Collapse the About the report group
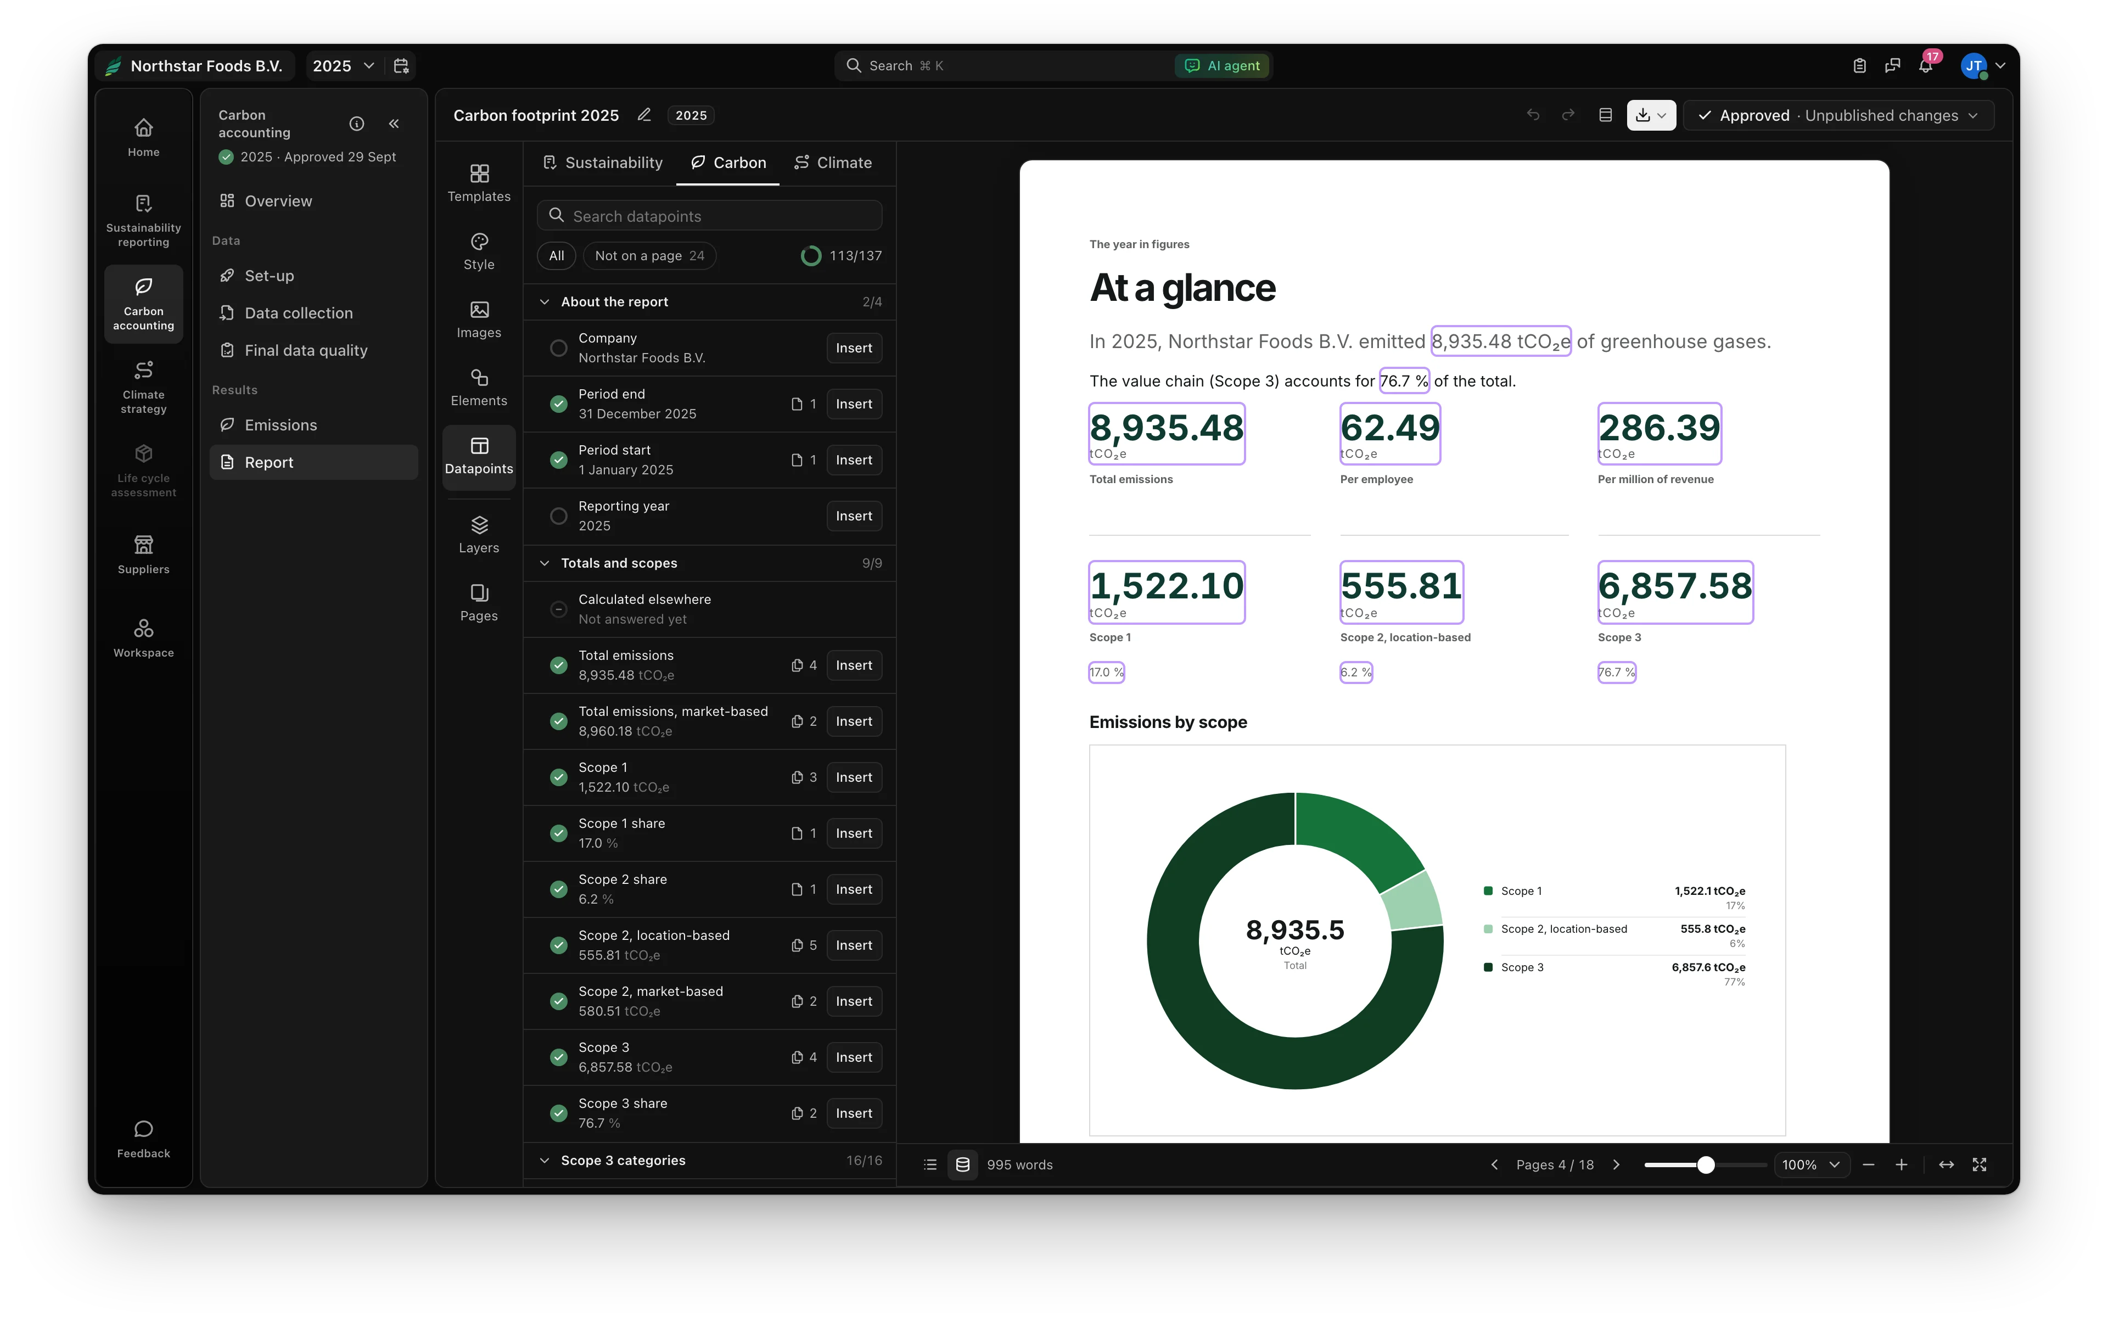The width and height of the screenshot is (2108, 1322). 545,301
